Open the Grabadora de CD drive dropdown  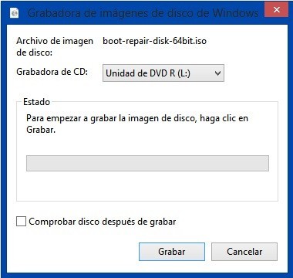pyautogui.click(x=163, y=73)
